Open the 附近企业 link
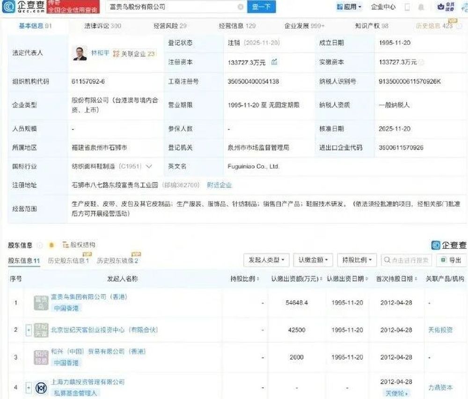468x399 pixels. (x=219, y=185)
